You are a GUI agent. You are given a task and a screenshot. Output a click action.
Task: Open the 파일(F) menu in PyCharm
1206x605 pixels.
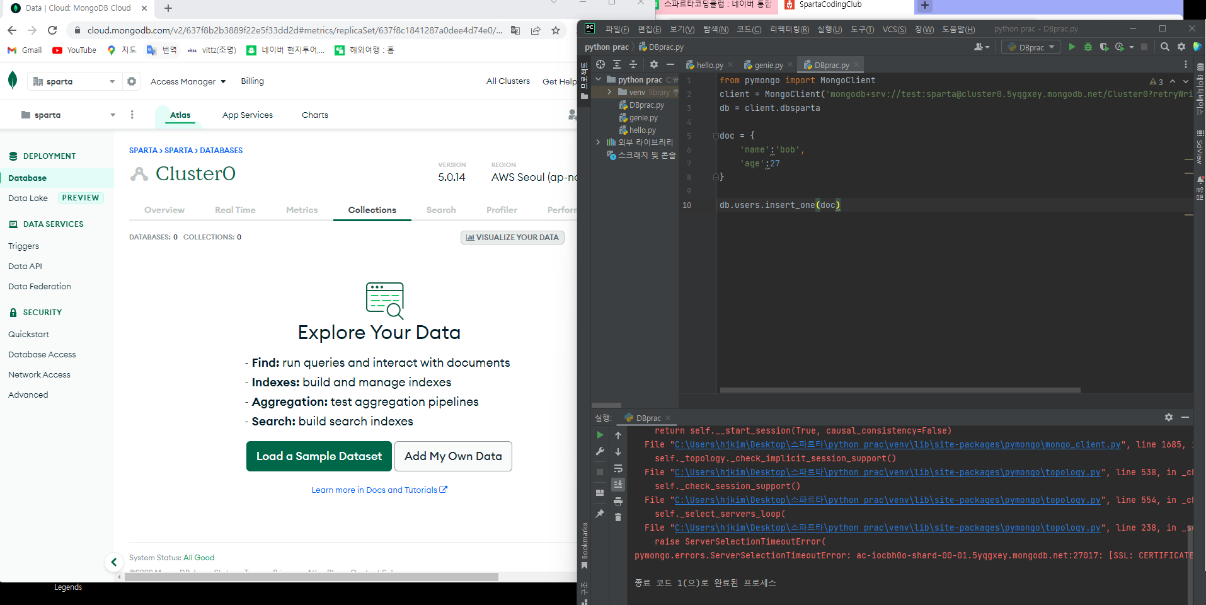(x=617, y=29)
